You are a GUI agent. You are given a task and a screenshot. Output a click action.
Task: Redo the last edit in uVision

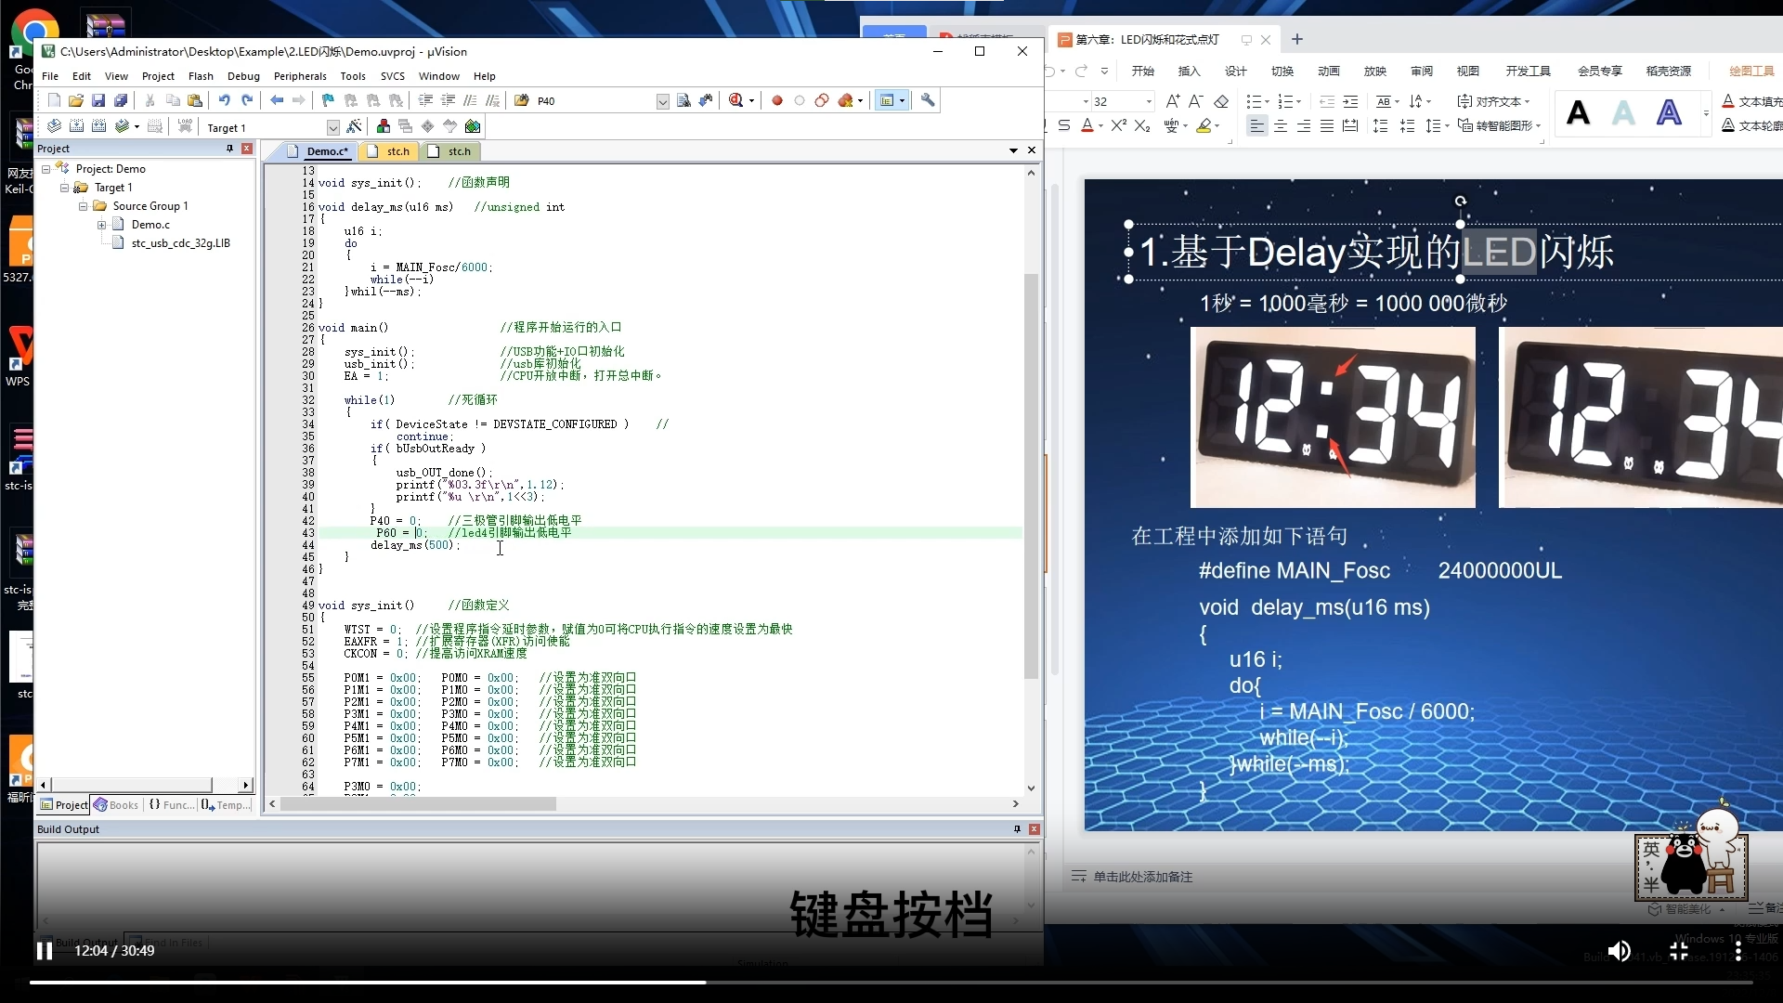247,100
